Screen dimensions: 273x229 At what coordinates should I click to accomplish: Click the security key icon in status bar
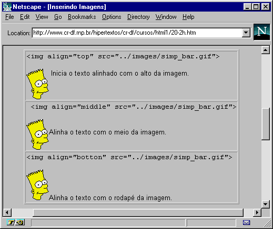tap(20, 222)
